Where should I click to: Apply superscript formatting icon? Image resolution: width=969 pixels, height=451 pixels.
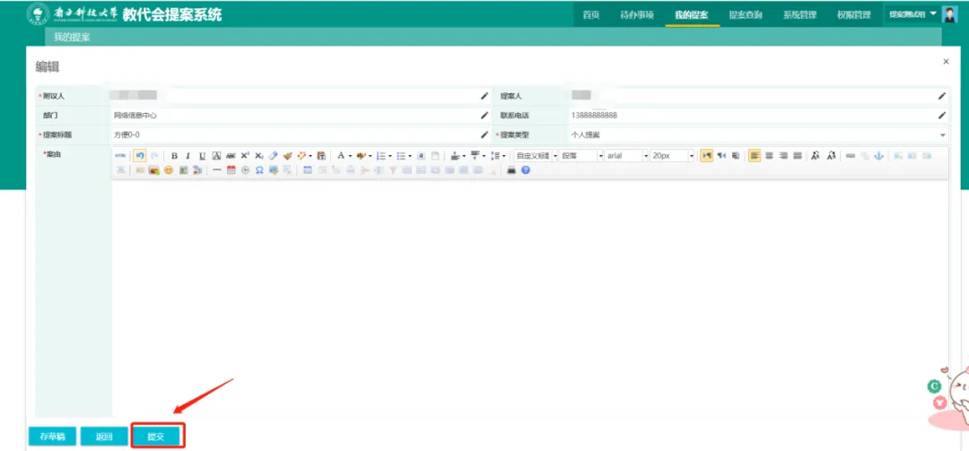[245, 156]
